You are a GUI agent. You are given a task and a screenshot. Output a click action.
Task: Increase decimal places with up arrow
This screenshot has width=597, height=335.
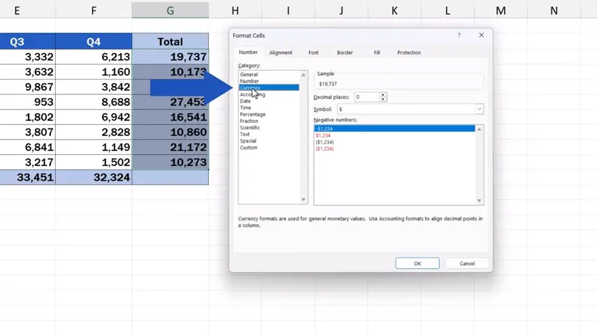[x=382, y=95]
